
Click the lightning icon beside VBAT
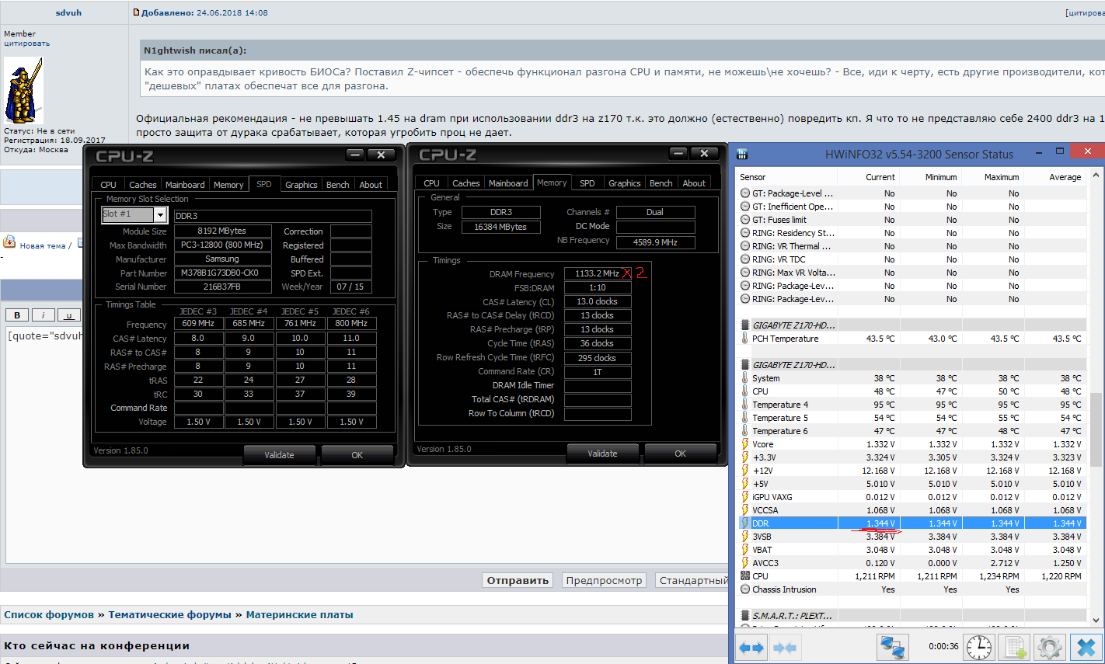tap(745, 550)
